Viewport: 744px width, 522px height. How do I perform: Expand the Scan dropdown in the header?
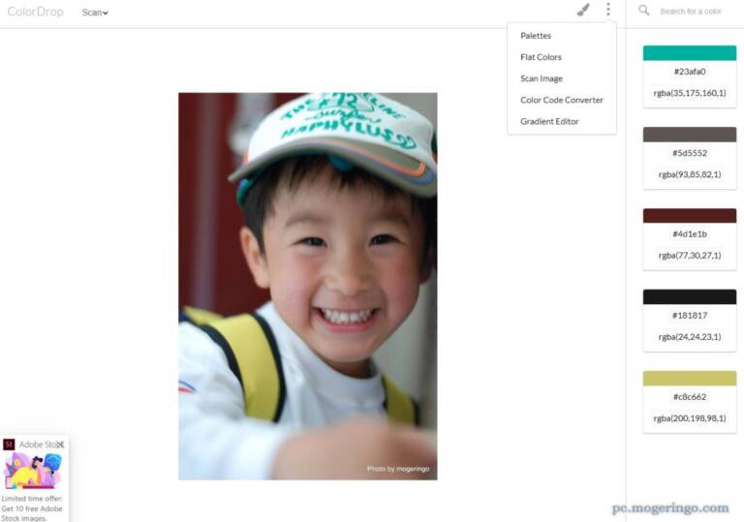[x=95, y=13]
